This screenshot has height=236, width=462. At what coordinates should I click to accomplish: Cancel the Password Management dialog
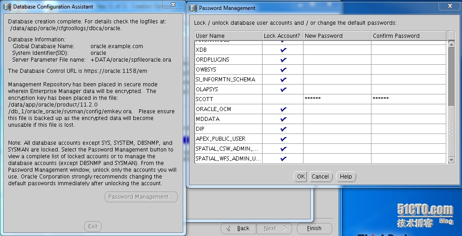click(x=320, y=177)
